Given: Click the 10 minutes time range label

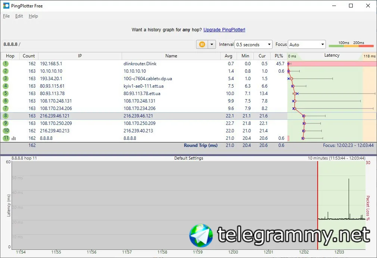Looking at the screenshot, I should point(336,158).
